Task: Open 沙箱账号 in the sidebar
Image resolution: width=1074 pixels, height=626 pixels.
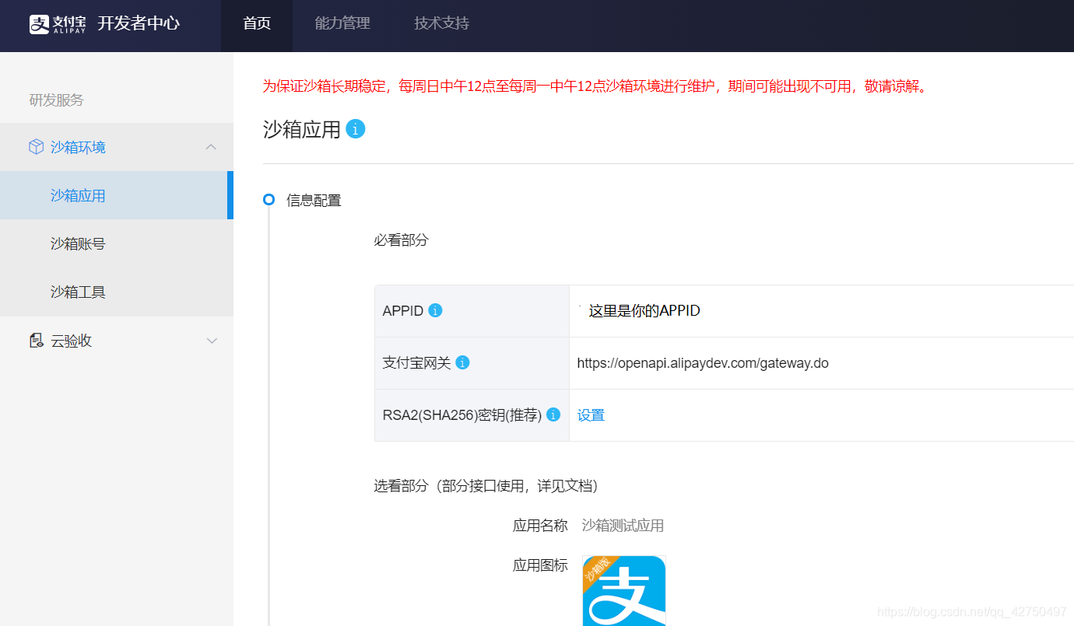Action: [117, 243]
